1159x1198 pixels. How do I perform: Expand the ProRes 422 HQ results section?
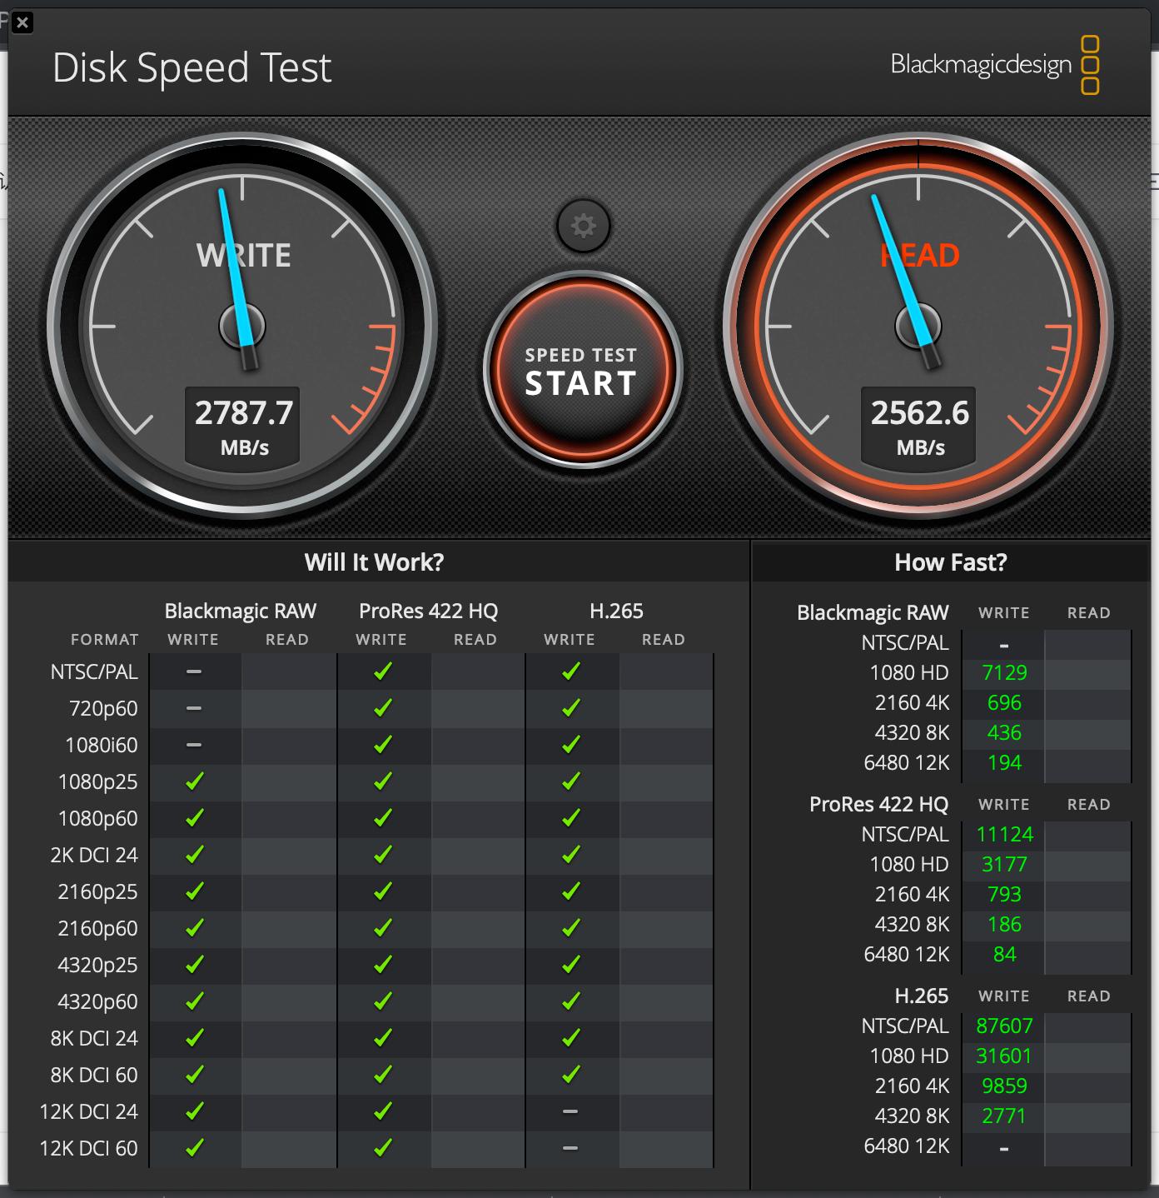coord(878,805)
